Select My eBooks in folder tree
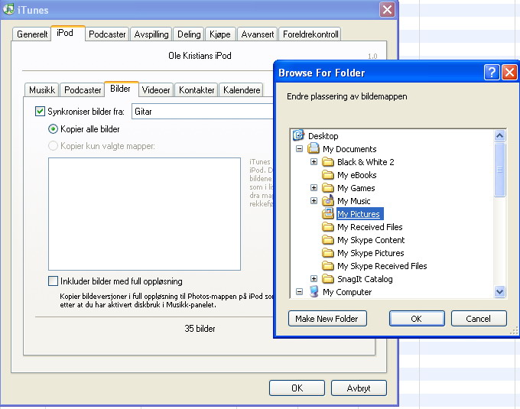Screen dimensions: 520x409 tap(357, 175)
